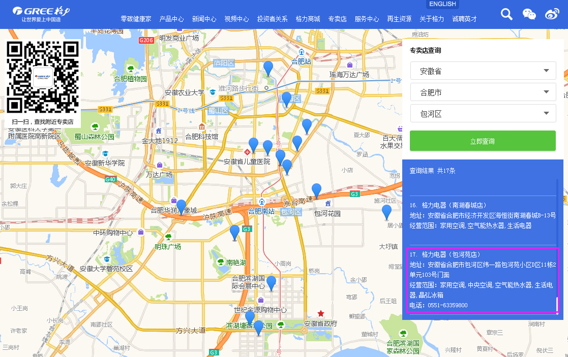568x357 pixels.
Task: Click 合肥科技馆 museum icon
Action: 202,127
